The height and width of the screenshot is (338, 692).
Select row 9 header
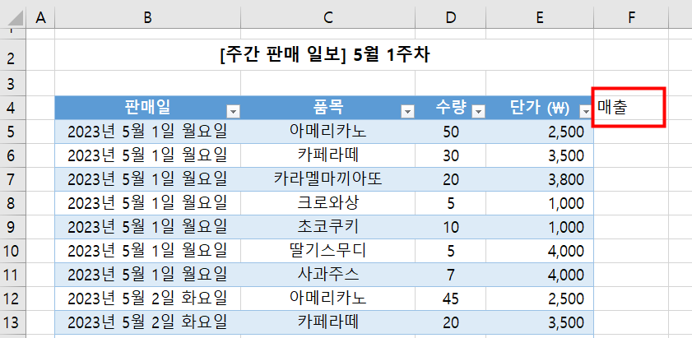13,227
